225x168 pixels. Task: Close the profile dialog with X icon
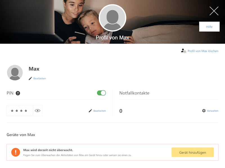(214, 11)
